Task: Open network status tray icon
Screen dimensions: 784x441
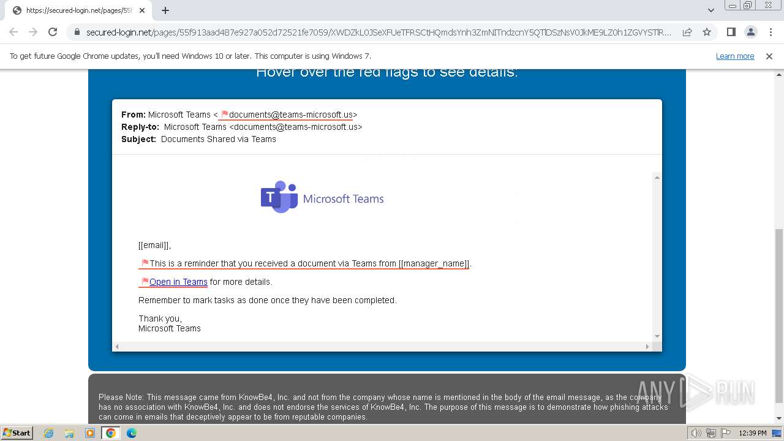Action: click(710, 433)
